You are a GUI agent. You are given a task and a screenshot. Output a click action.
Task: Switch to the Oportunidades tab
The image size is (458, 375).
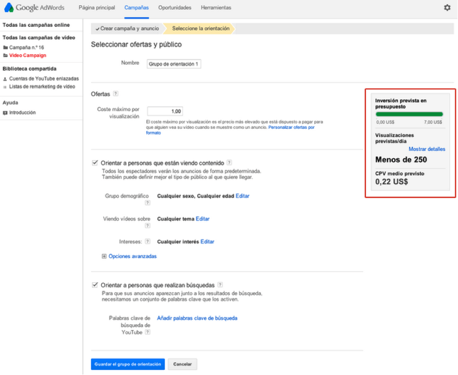tap(175, 8)
